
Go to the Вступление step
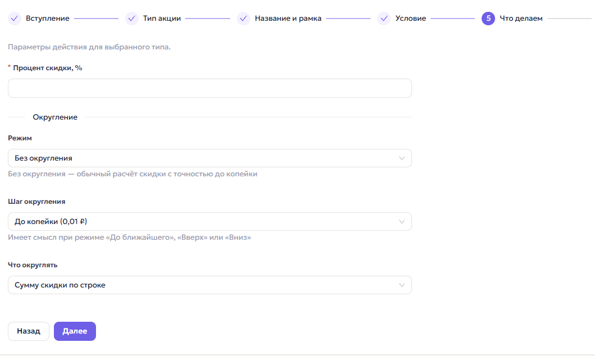click(48, 18)
